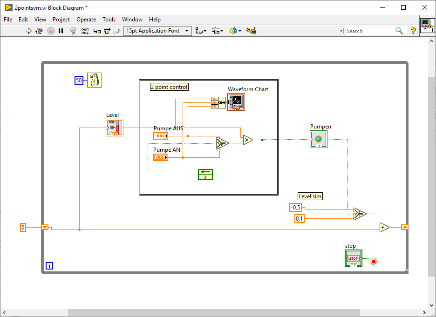The width and height of the screenshot is (436, 317).
Task: Click the Step Over button
Action: tap(107, 31)
